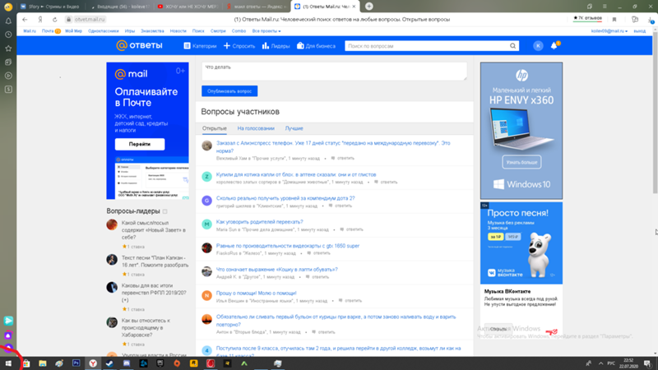This screenshot has width=658, height=370.
Task: Open question about компендиум дота 2
Action: point(285,198)
